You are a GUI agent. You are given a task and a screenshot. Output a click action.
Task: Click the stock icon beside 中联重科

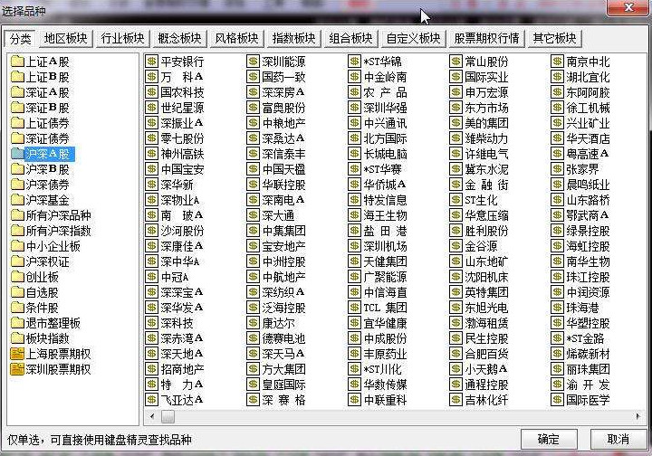pos(354,400)
